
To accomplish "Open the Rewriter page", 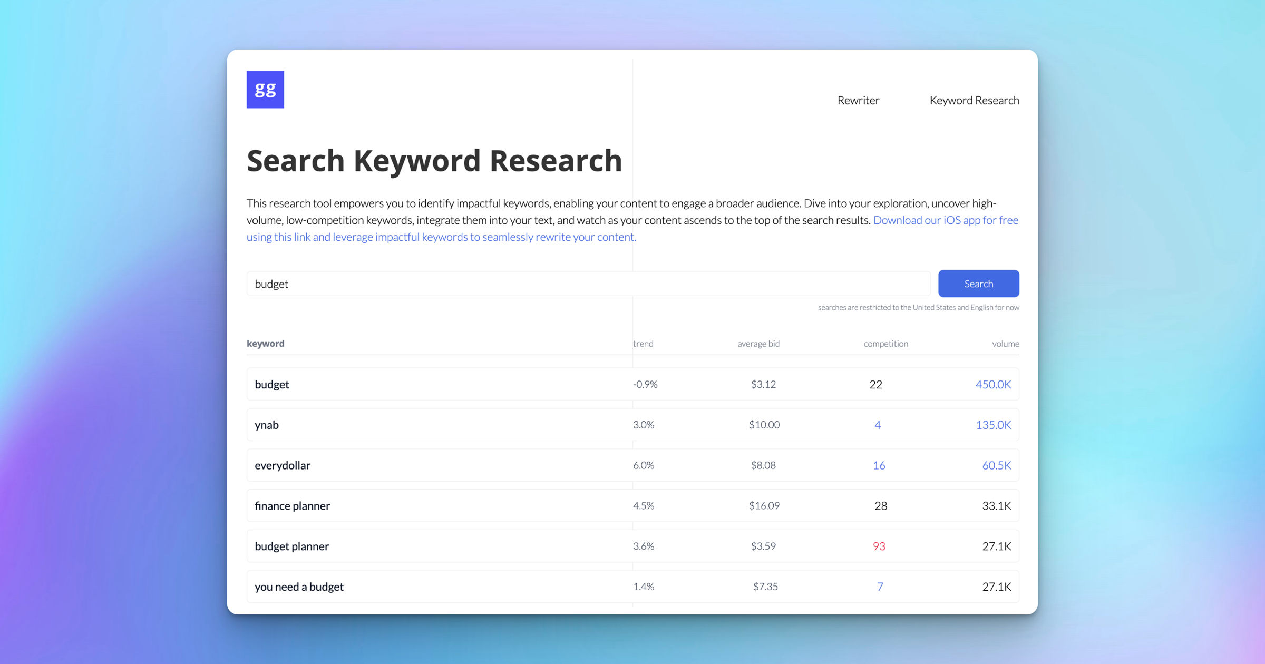I will 858,100.
